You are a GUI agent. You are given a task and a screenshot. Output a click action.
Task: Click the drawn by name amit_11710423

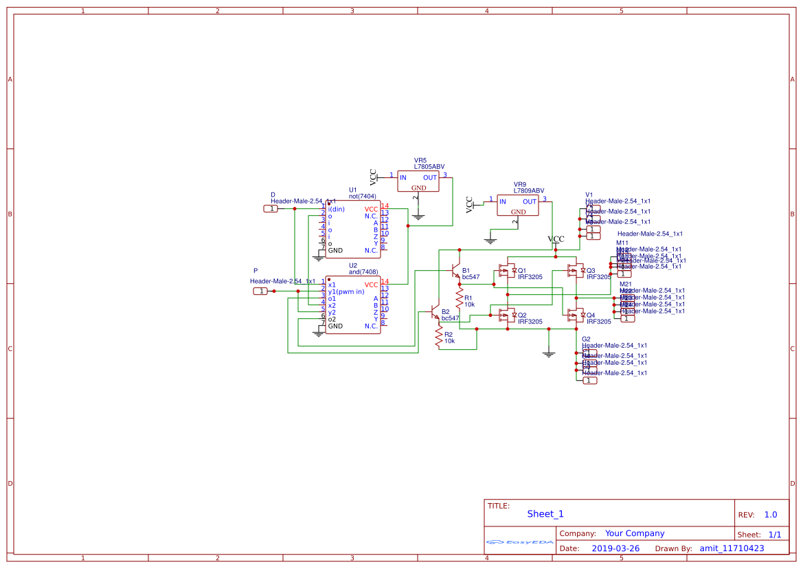point(732,548)
